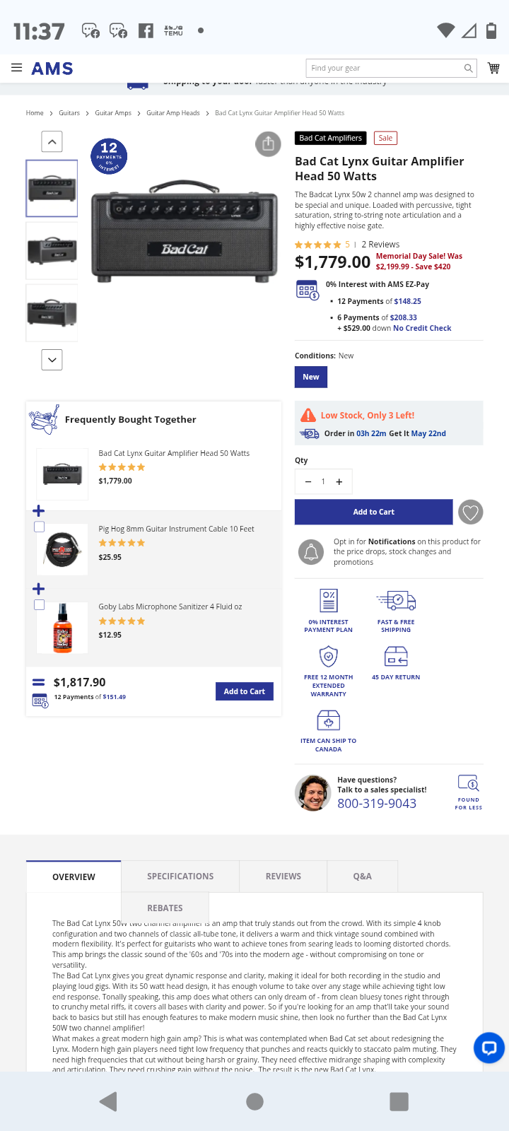509x1131 pixels.
Task: Open the Reviews tab
Action: [x=283, y=876]
